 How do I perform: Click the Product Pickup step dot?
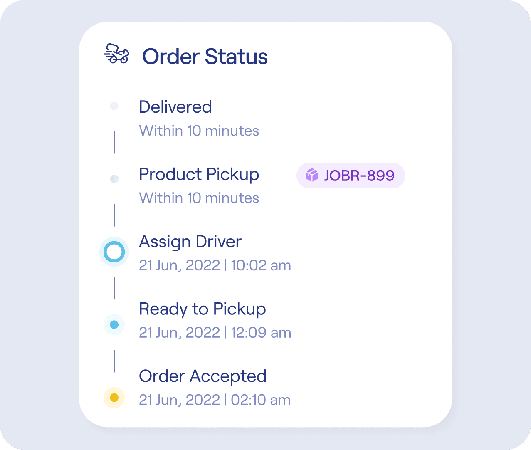tap(114, 179)
